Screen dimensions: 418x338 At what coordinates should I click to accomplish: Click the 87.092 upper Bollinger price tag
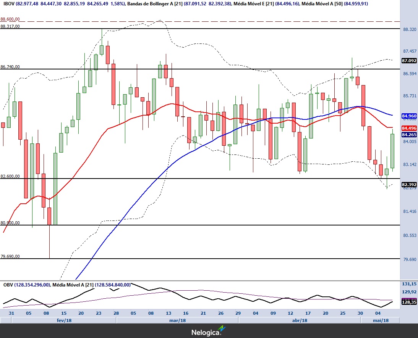tap(409, 61)
